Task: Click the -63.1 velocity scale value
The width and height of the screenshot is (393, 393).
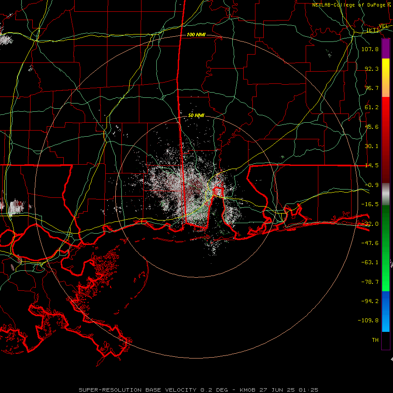Action: pos(370,262)
